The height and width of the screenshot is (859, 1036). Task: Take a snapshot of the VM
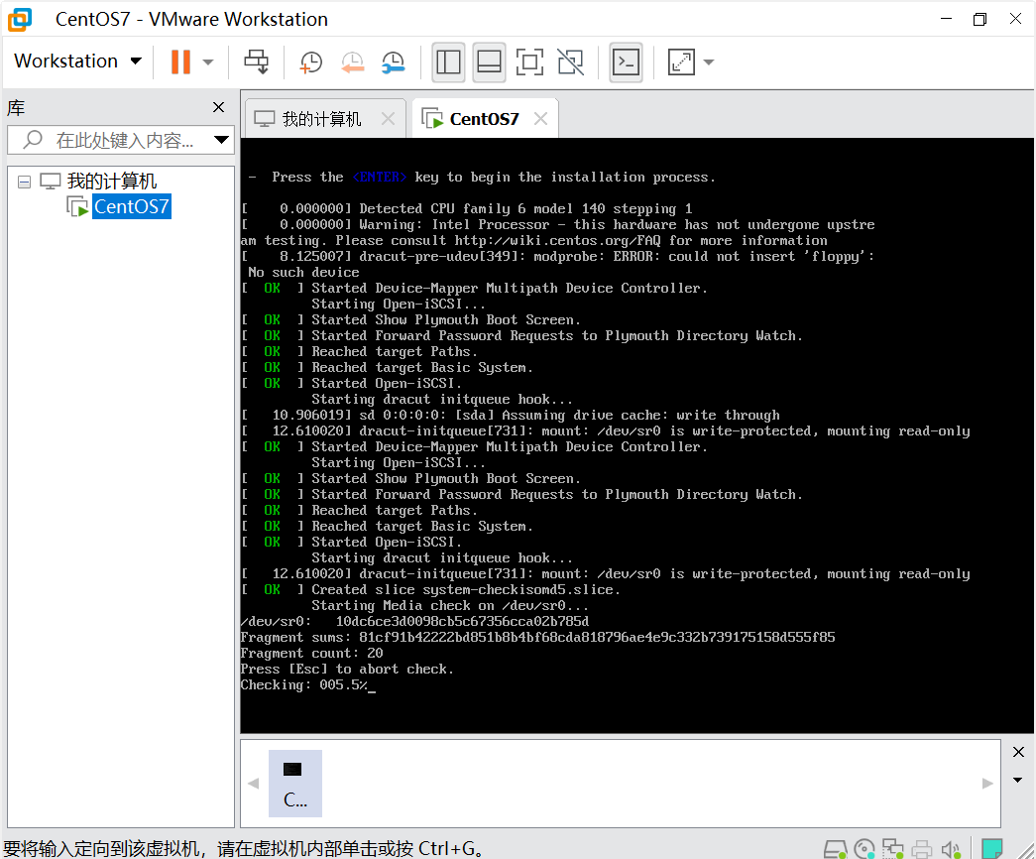click(x=310, y=62)
